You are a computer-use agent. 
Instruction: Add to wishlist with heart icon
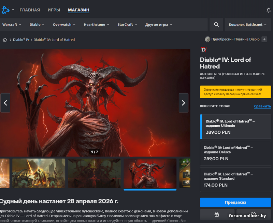pyautogui.click(x=254, y=215)
